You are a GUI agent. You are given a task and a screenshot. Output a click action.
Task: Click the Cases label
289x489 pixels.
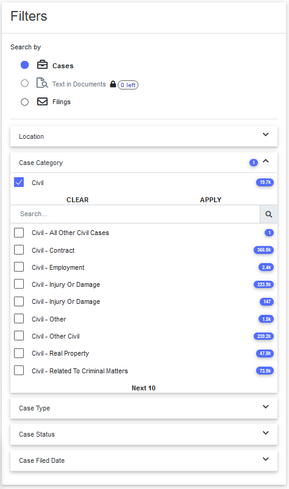[x=63, y=66]
